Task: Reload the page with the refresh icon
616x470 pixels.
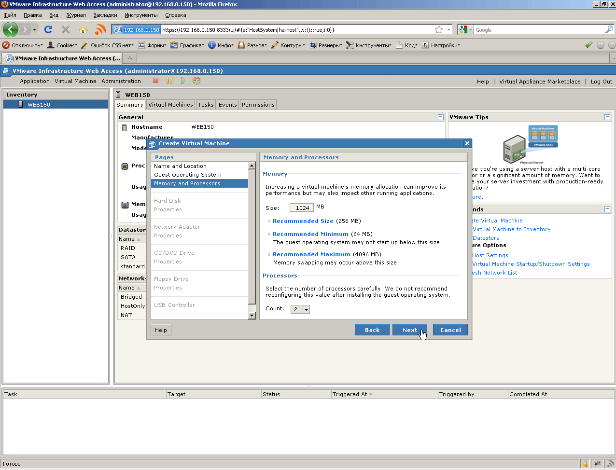Action: pos(48,29)
